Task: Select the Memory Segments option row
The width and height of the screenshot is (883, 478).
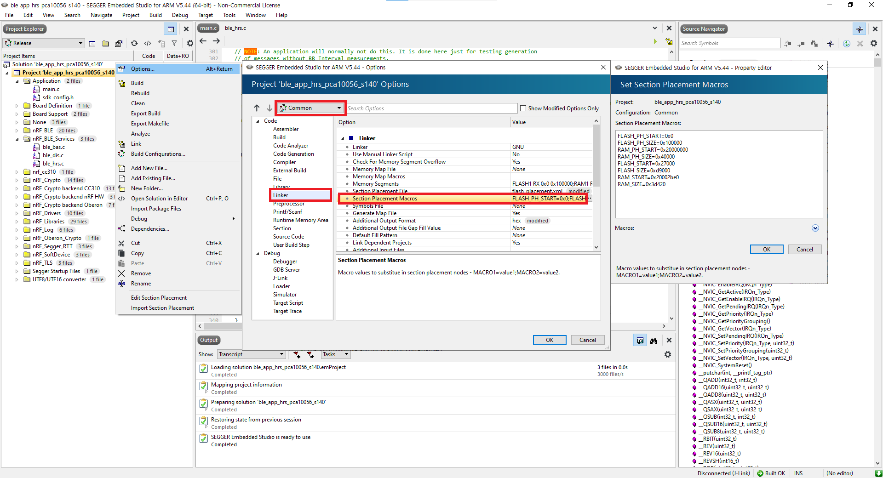Action: 465,184
